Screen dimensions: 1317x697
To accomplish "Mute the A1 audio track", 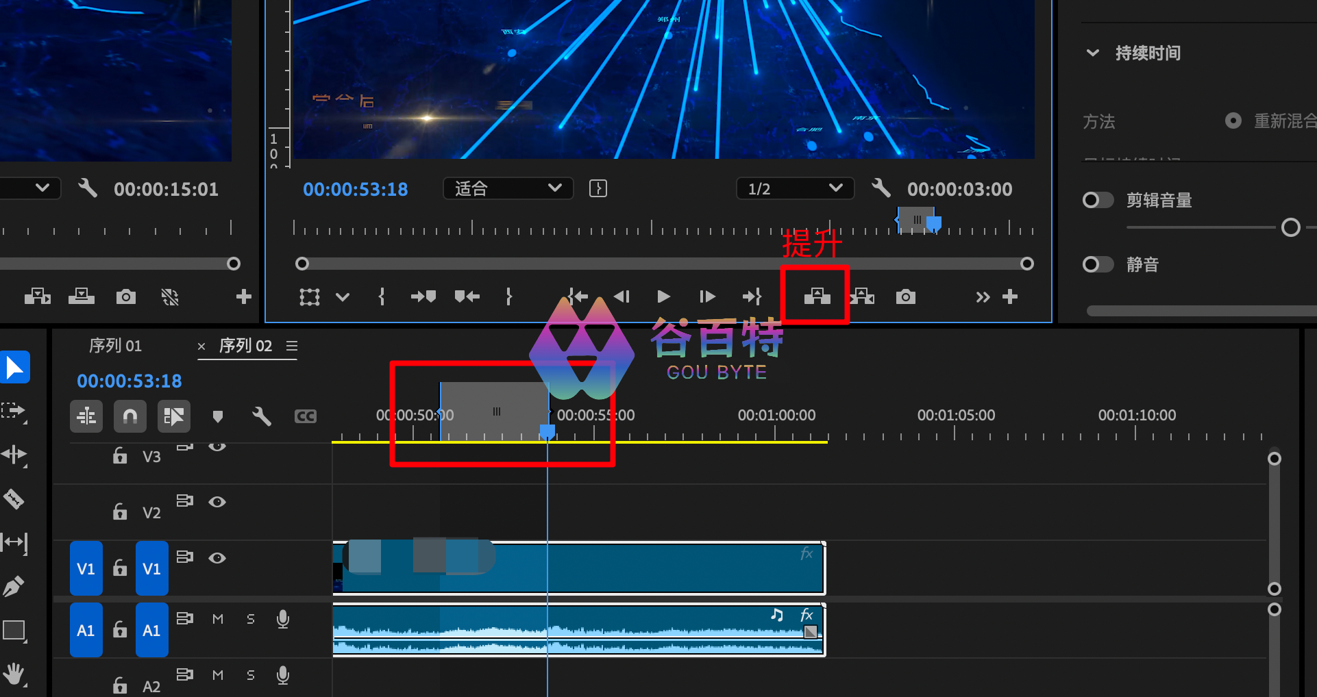I will pyautogui.click(x=218, y=619).
